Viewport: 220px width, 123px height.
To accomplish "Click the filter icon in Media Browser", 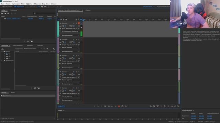I will [x=54, y=49].
